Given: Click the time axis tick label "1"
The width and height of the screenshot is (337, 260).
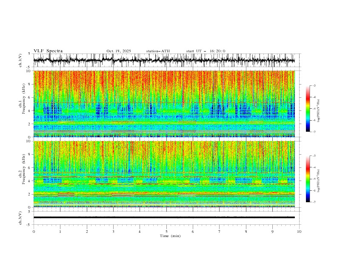Looking at the screenshot, I should click(x=60, y=232).
